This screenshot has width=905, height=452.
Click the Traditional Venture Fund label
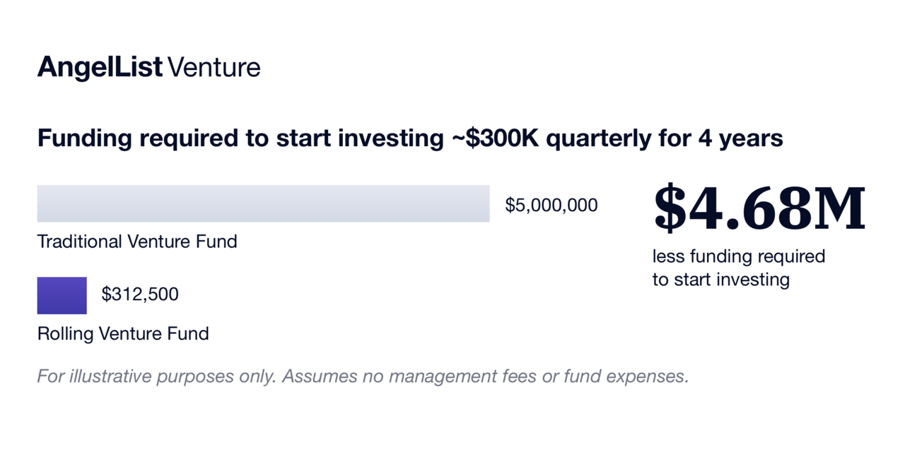137,242
